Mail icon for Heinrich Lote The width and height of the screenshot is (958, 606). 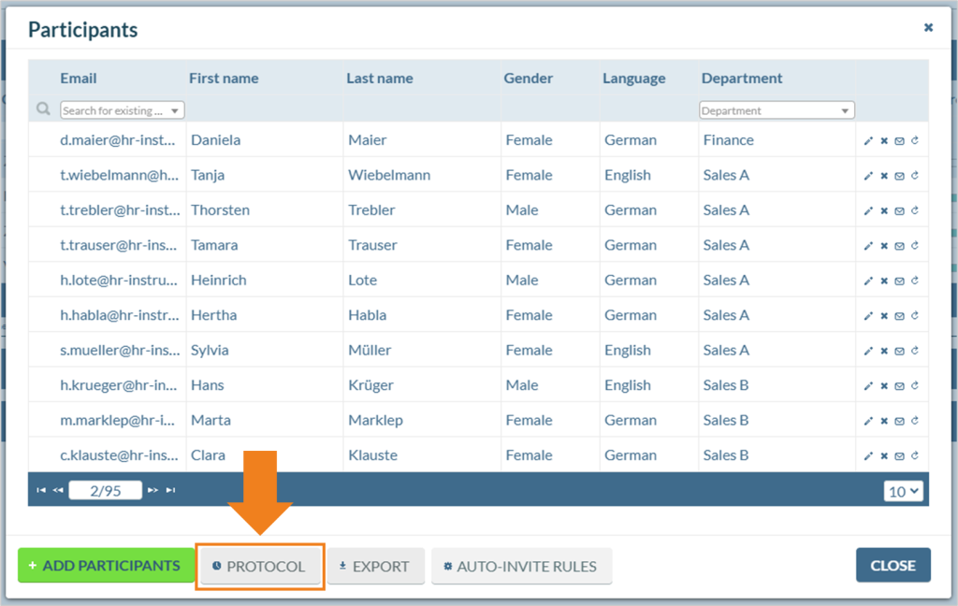(x=899, y=281)
